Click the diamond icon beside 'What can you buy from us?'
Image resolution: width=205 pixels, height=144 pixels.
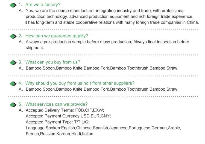(x=13, y=63)
